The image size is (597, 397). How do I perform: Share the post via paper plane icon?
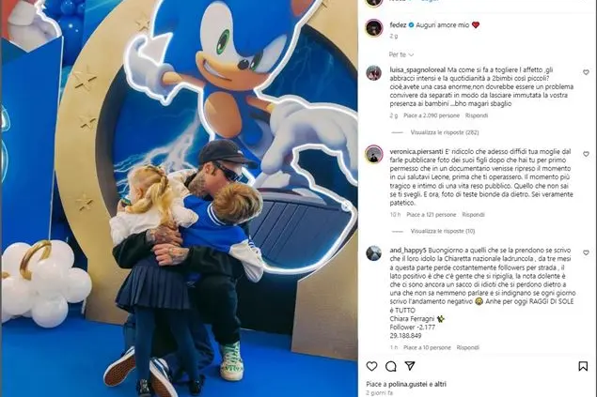tap(410, 366)
